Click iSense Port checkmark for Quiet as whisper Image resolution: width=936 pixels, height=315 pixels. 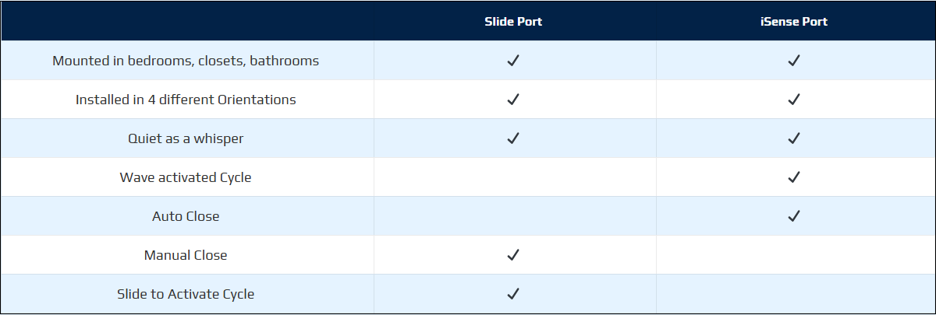[794, 138]
